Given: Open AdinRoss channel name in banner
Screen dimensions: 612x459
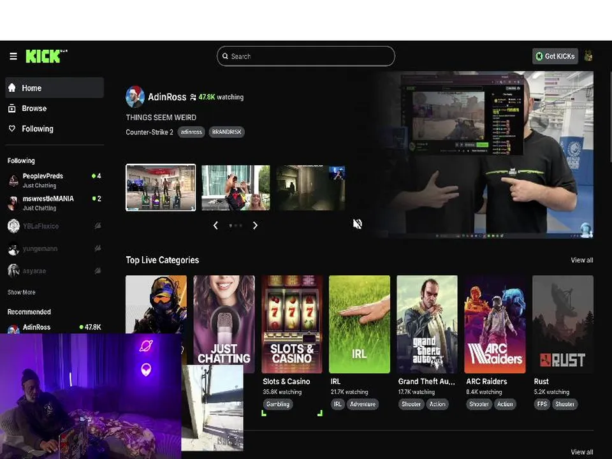Looking at the screenshot, I should [x=167, y=97].
